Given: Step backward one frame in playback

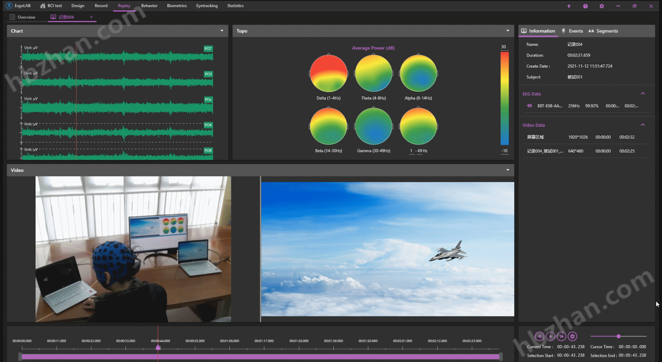Looking at the screenshot, I should [x=540, y=336].
